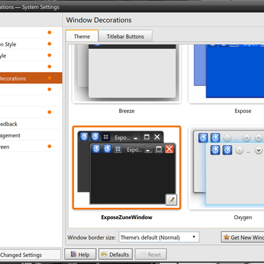Click the Breeze theme name
This screenshot has height=264, width=264.
pyautogui.click(x=127, y=111)
